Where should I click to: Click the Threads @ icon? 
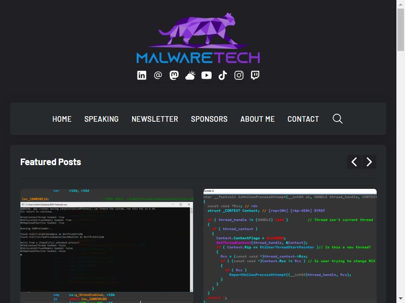click(x=158, y=75)
